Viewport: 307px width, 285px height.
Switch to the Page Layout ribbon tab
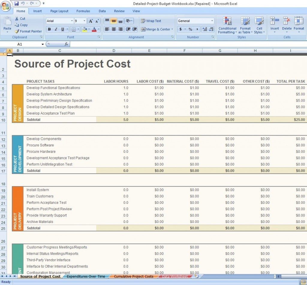tap(59, 11)
